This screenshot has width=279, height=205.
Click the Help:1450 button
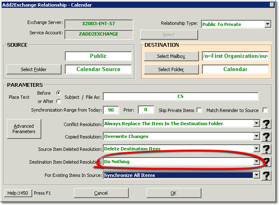[18, 193]
